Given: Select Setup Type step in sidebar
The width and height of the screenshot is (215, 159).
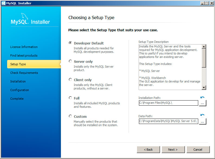Looking at the screenshot, I should pos(34,64).
